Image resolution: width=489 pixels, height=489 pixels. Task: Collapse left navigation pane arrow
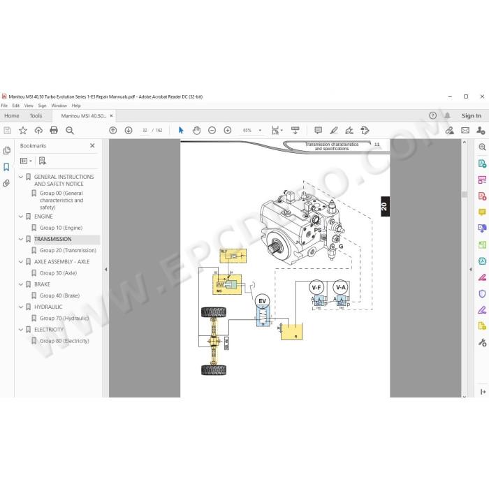(x=105, y=269)
